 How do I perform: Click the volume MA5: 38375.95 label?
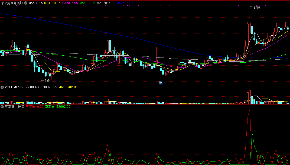46,87
